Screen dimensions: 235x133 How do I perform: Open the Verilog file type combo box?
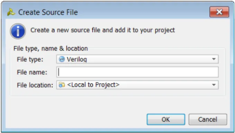point(137,59)
